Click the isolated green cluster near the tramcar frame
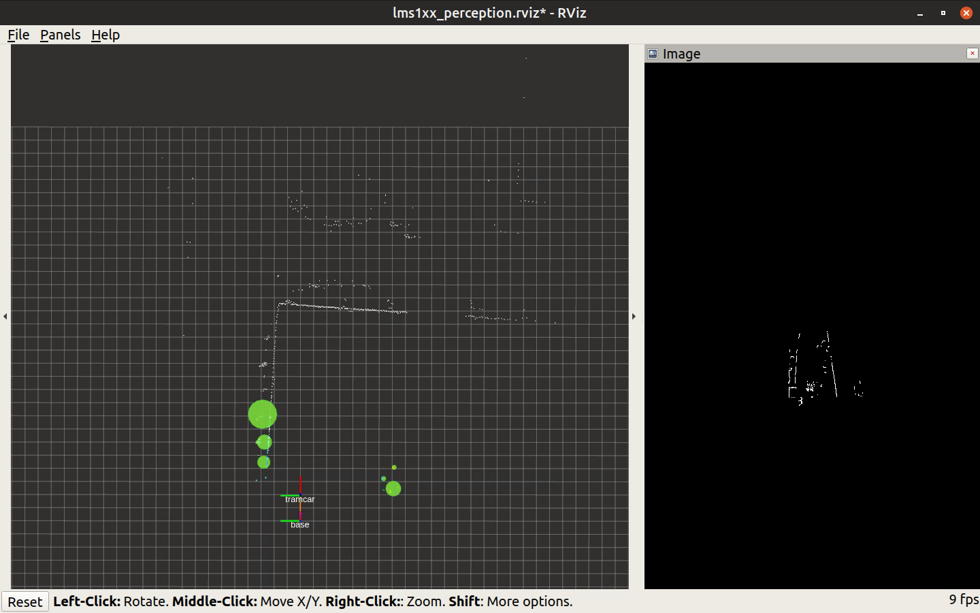The width and height of the screenshot is (980, 613). pos(393,488)
